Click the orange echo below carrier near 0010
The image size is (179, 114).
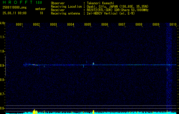(x=167, y=69)
